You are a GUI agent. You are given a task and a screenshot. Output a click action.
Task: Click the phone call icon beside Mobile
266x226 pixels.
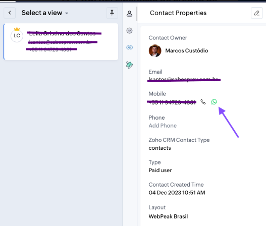click(203, 102)
